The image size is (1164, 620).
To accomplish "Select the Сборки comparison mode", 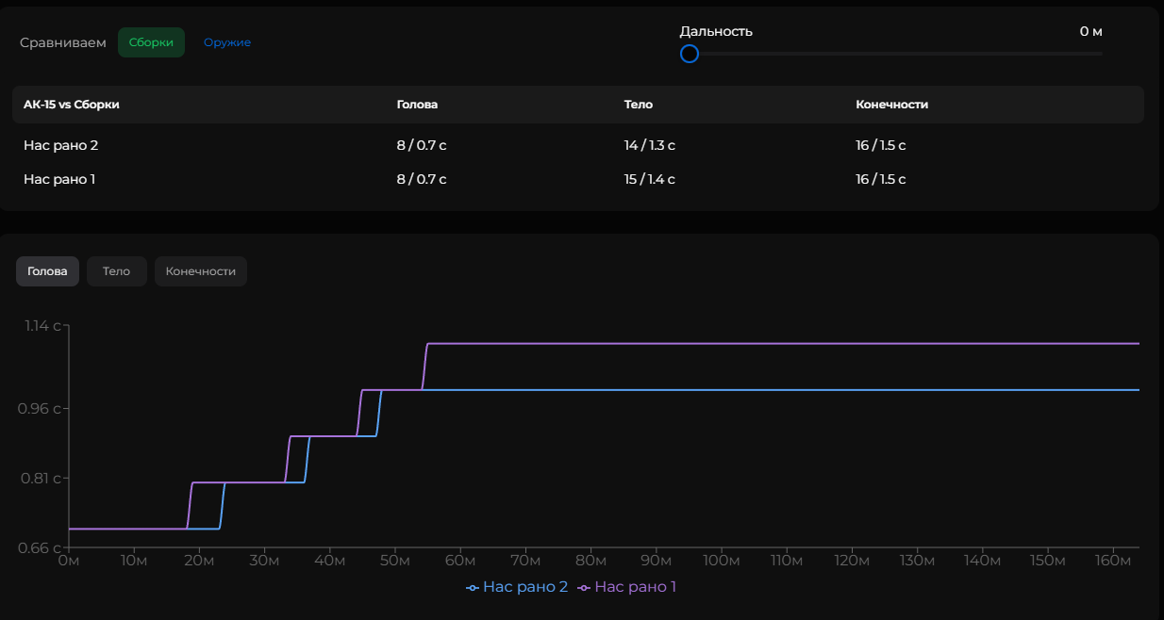I will (151, 42).
